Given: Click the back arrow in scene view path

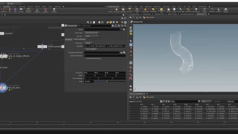Looking at the screenshot, I should [x=131, y=17].
